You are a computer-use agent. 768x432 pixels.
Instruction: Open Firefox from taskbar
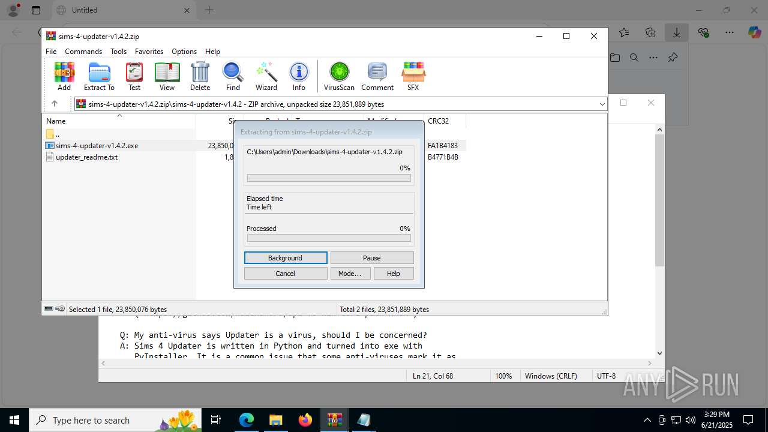(x=305, y=420)
